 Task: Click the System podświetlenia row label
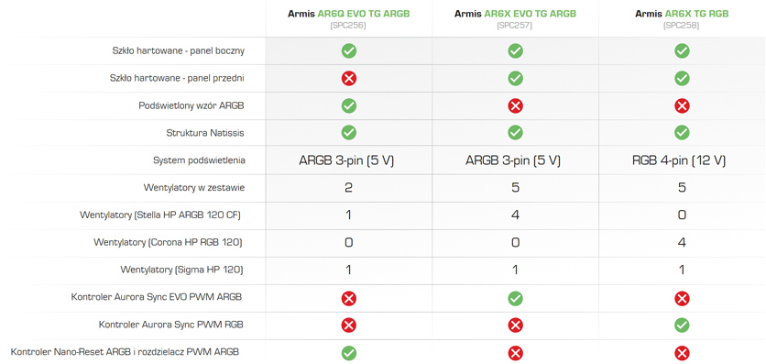(x=199, y=160)
